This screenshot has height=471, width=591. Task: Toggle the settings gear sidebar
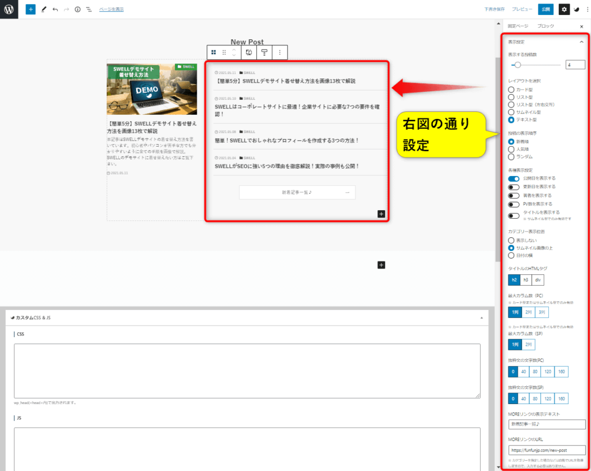point(564,9)
